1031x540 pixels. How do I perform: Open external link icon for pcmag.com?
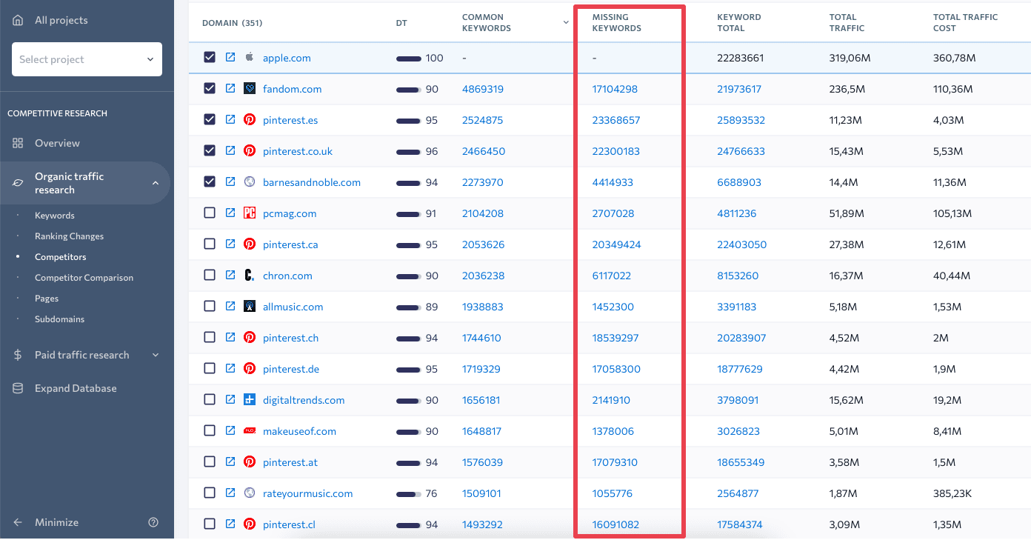[230, 213]
